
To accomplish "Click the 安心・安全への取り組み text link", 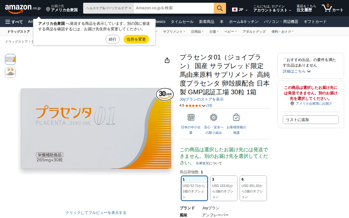I will (214, 130).
